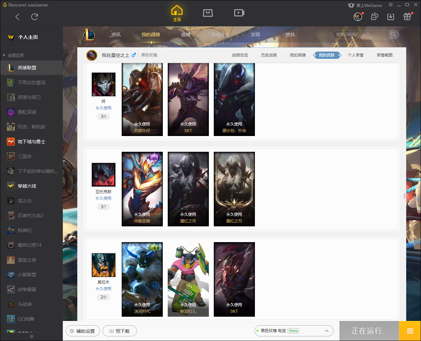Select 忍者村大战2 game entry
Viewport: 421px width, 341px height.
pos(31,216)
